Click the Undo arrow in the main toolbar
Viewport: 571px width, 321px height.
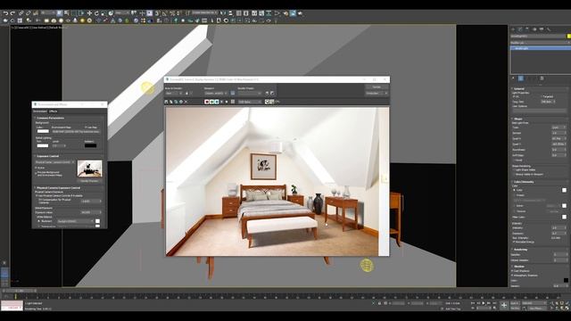(x=6, y=13)
